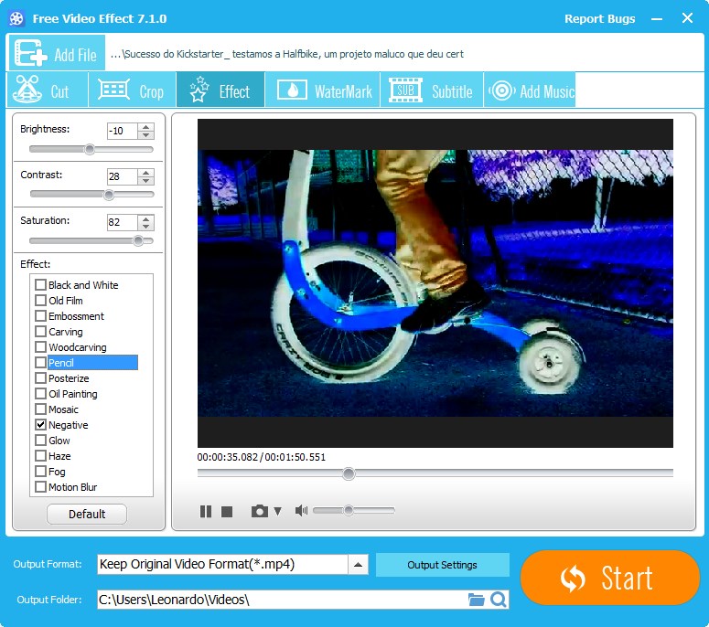The height and width of the screenshot is (627, 709).
Task: Click the Output Folder path field
Action: pos(282,600)
